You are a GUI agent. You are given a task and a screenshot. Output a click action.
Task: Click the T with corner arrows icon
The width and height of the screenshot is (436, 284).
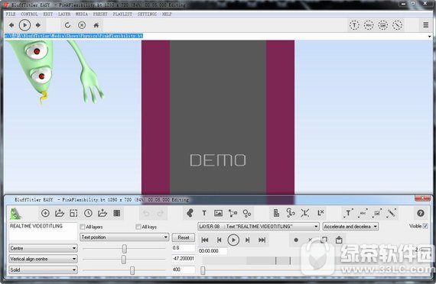(x=348, y=213)
